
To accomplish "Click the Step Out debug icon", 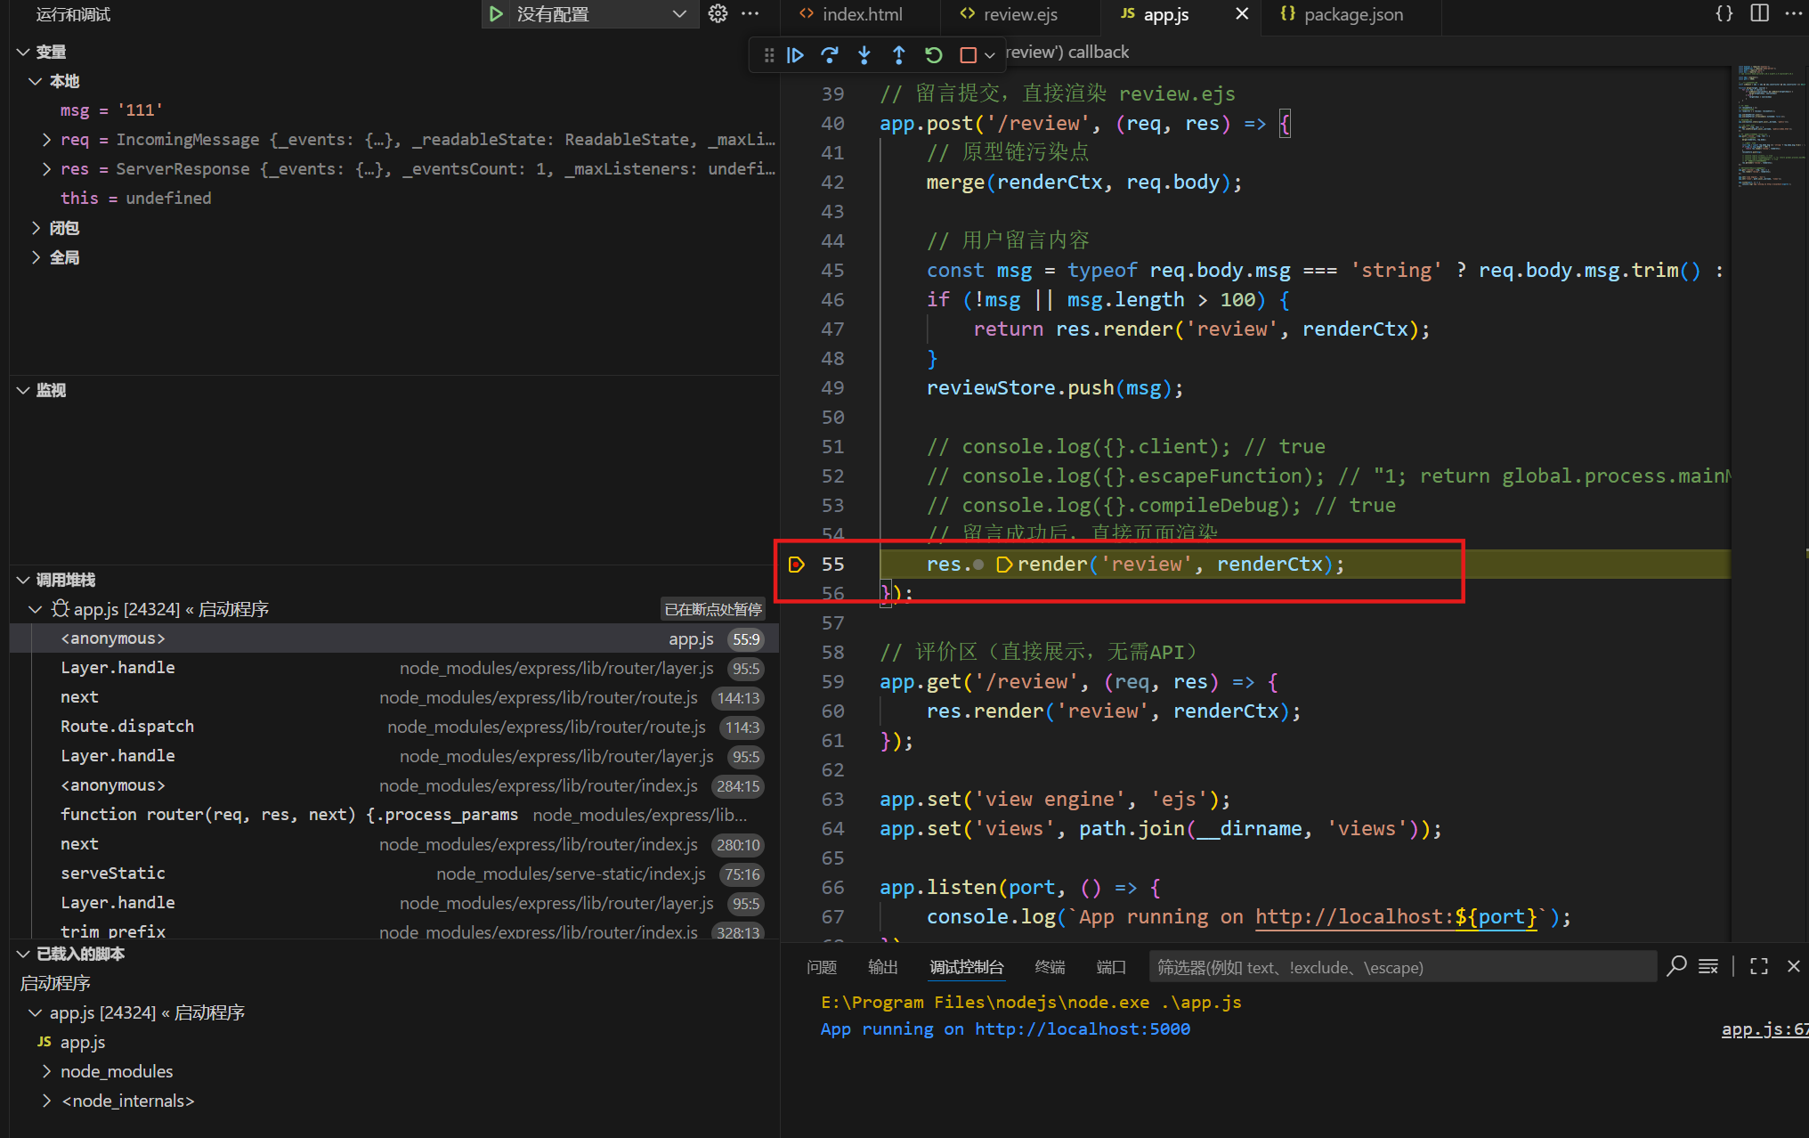I will pyautogui.click(x=898, y=55).
